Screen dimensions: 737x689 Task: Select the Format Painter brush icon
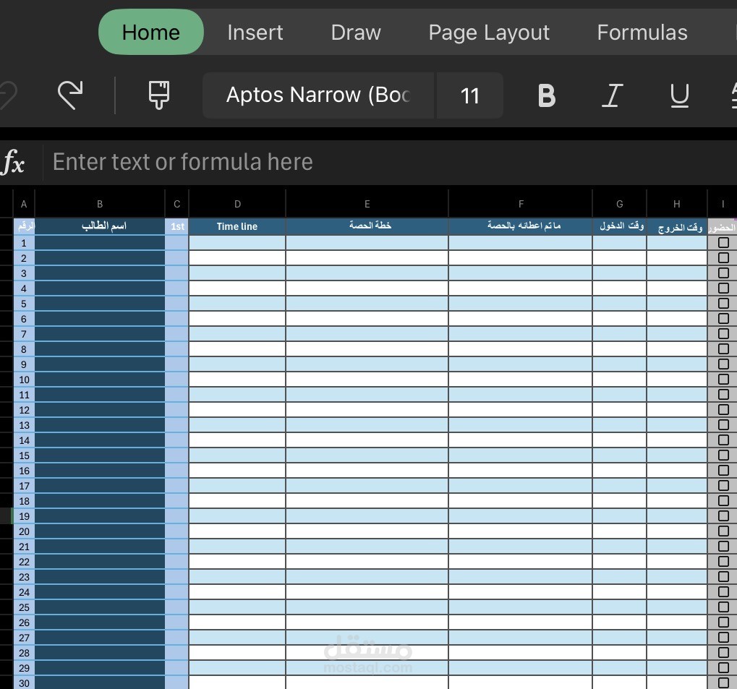point(159,95)
